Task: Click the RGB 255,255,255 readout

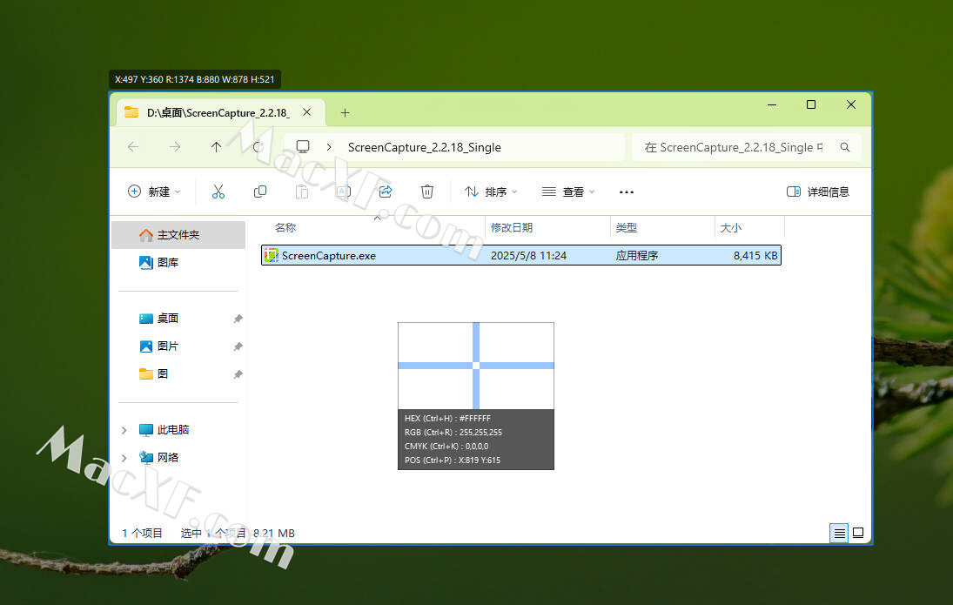Action: tap(453, 433)
